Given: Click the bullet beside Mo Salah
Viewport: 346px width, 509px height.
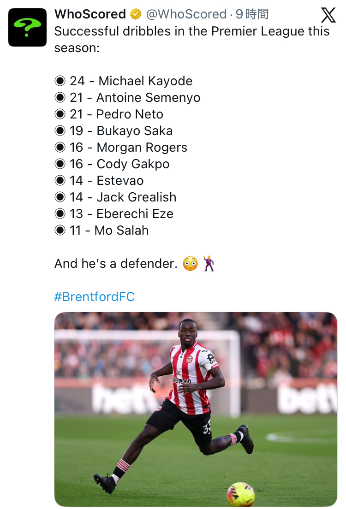Looking at the screenshot, I should pos(60,231).
